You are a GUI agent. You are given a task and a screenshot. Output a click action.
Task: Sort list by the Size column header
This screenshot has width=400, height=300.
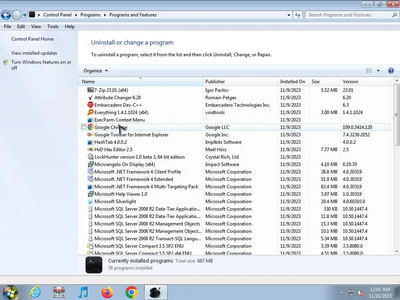(x=324, y=81)
